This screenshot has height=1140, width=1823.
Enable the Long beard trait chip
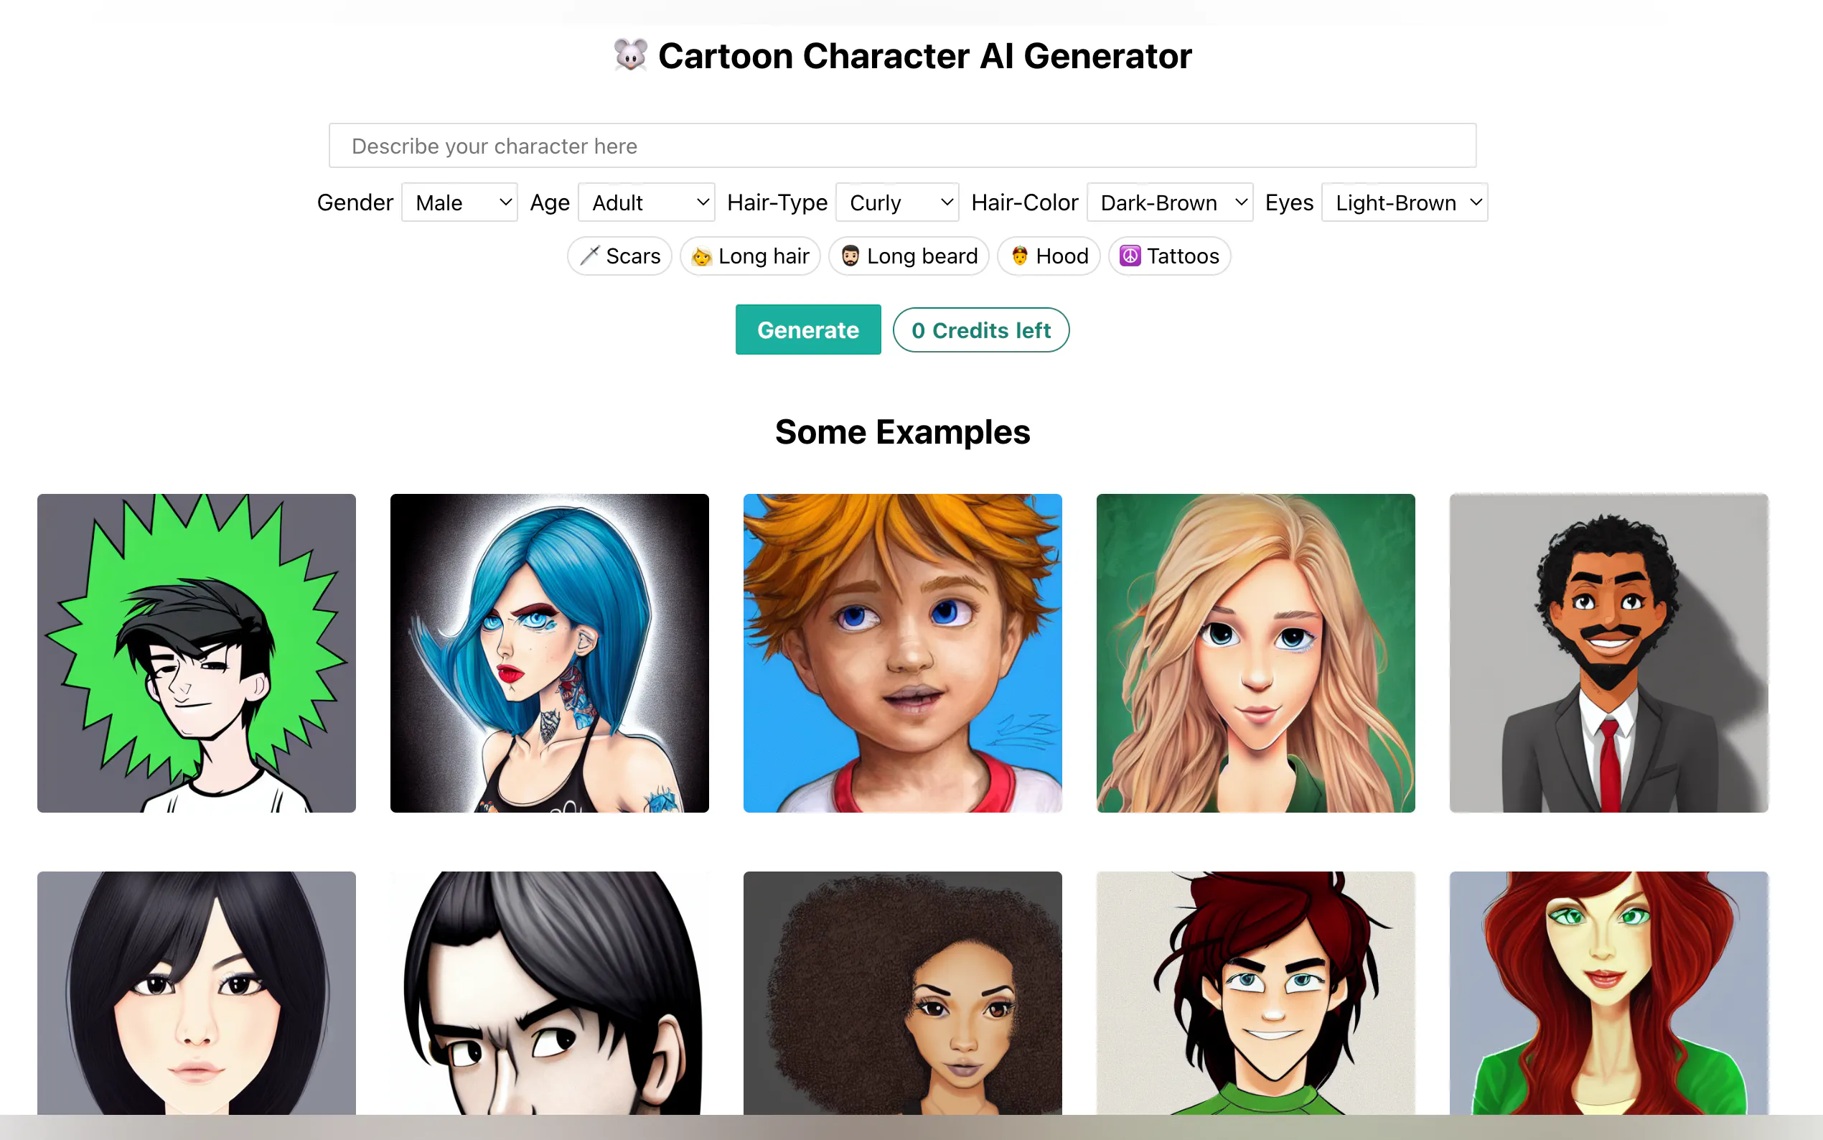(909, 256)
